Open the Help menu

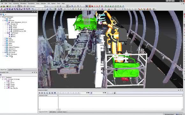(63, 3)
